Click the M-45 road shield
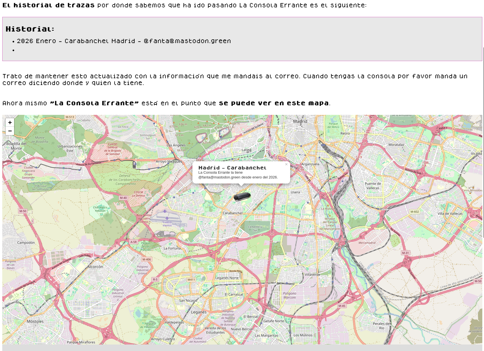The width and height of the screenshot is (484, 351). coord(342,306)
